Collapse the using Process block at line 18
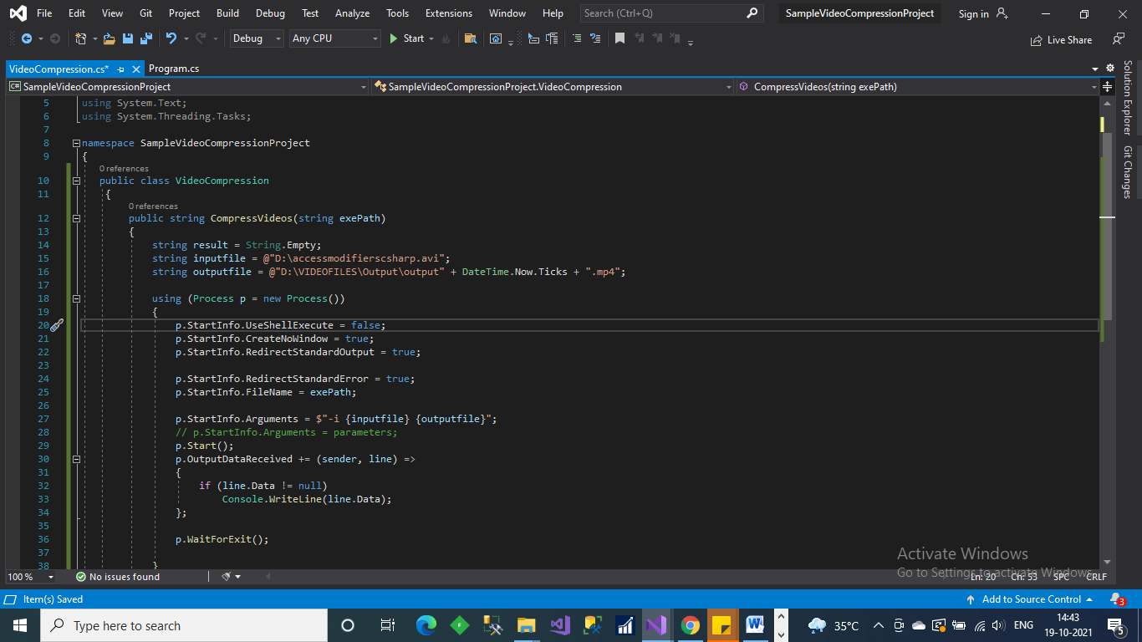The height and width of the screenshot is (642, 1142). (76, 298)
